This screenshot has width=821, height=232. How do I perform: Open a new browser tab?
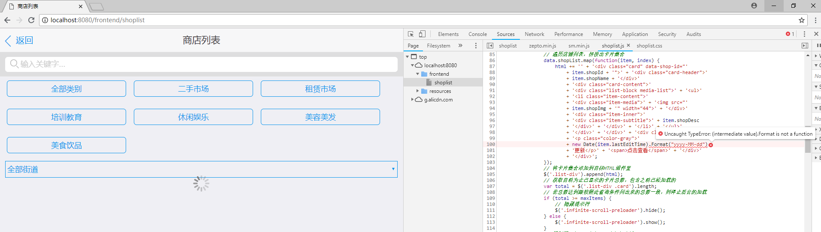[x=97, y=6]
